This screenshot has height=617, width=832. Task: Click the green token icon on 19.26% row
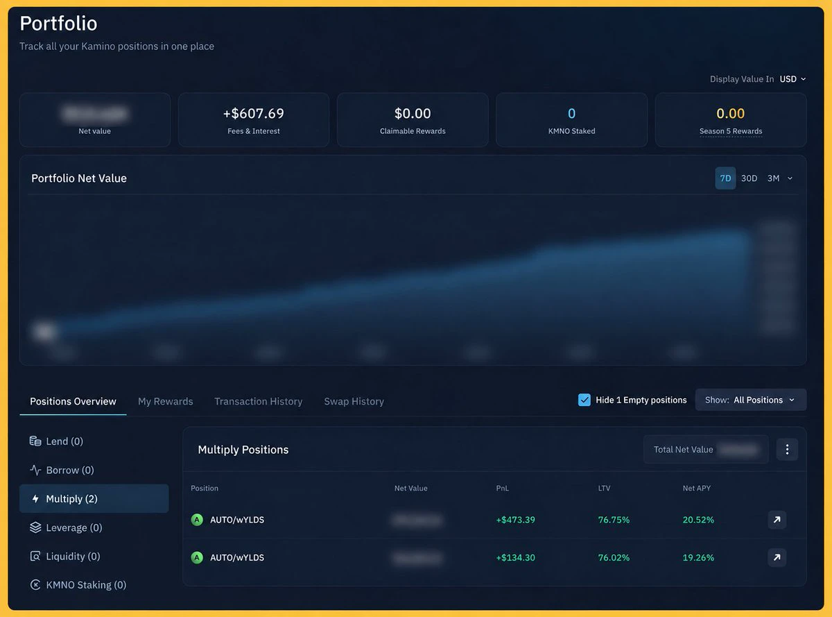[x=197, y=557]
